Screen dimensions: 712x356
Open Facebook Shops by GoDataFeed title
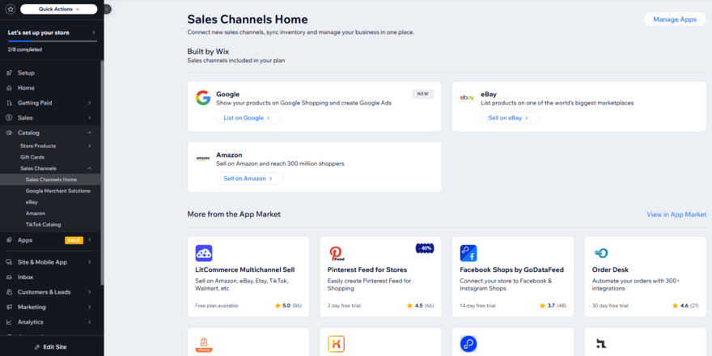click(511, 269)
